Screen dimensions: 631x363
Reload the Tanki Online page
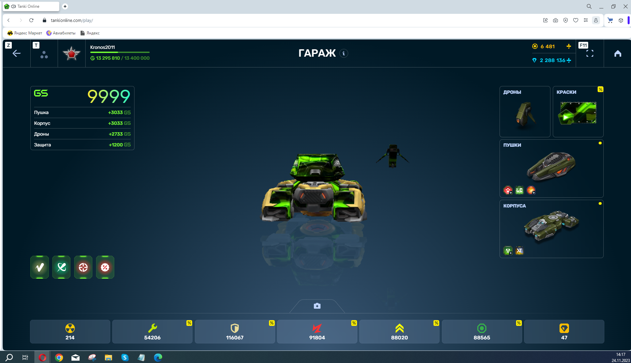coord(31,20)
